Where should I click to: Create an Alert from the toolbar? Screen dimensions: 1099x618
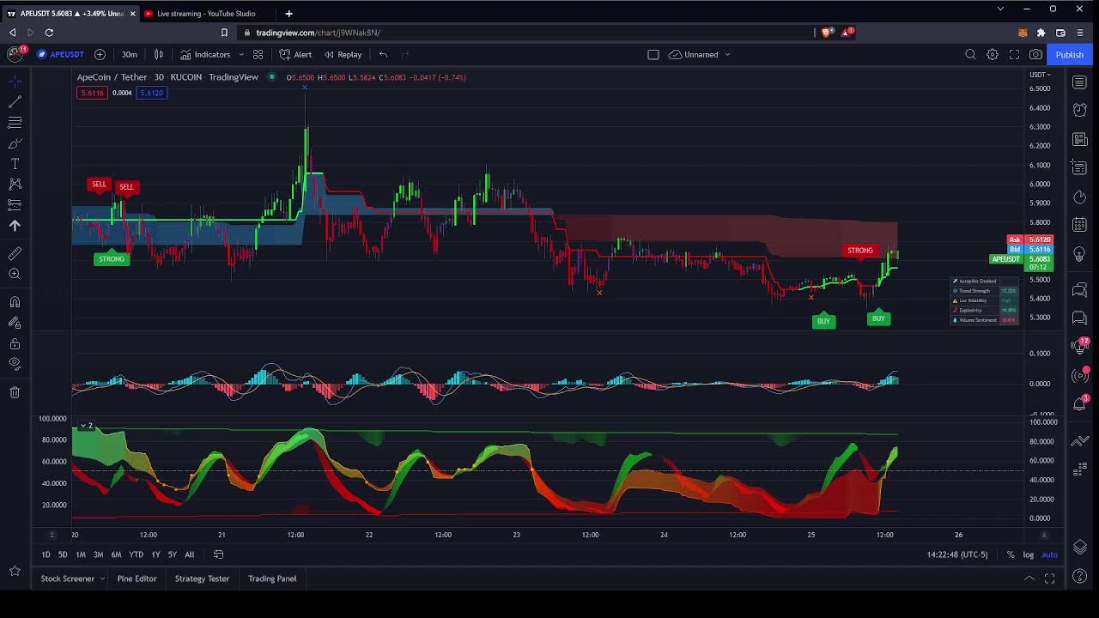click(295, 54)
